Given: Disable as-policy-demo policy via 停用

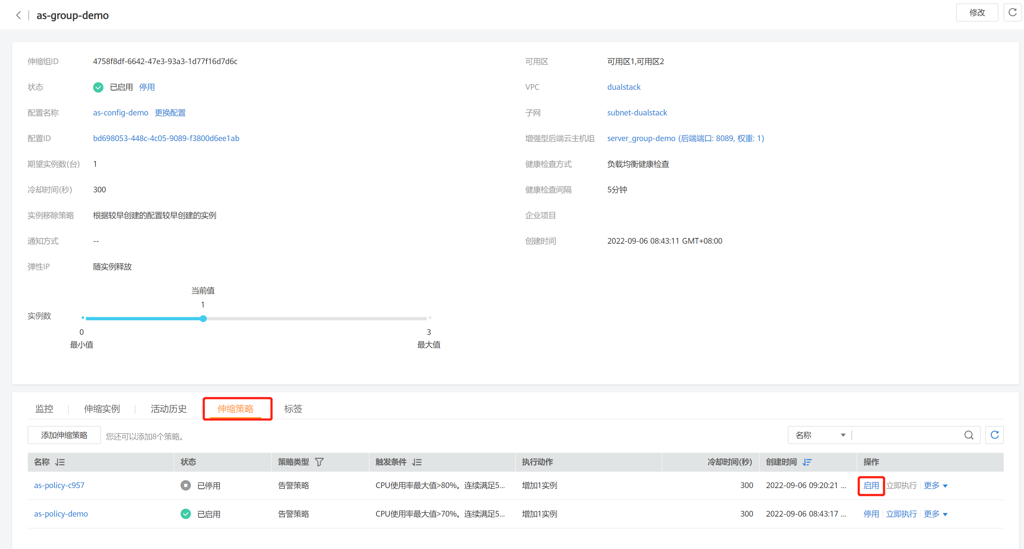Looking at the screenshot, I should [x=871, y=514].
